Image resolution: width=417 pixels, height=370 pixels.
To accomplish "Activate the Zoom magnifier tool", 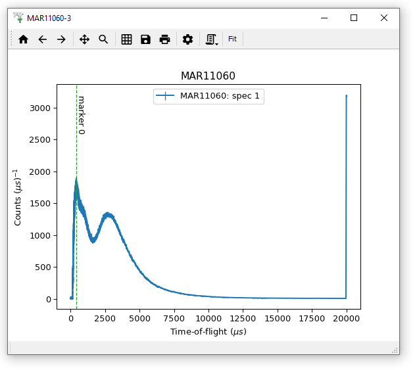I will pos(103,39).
